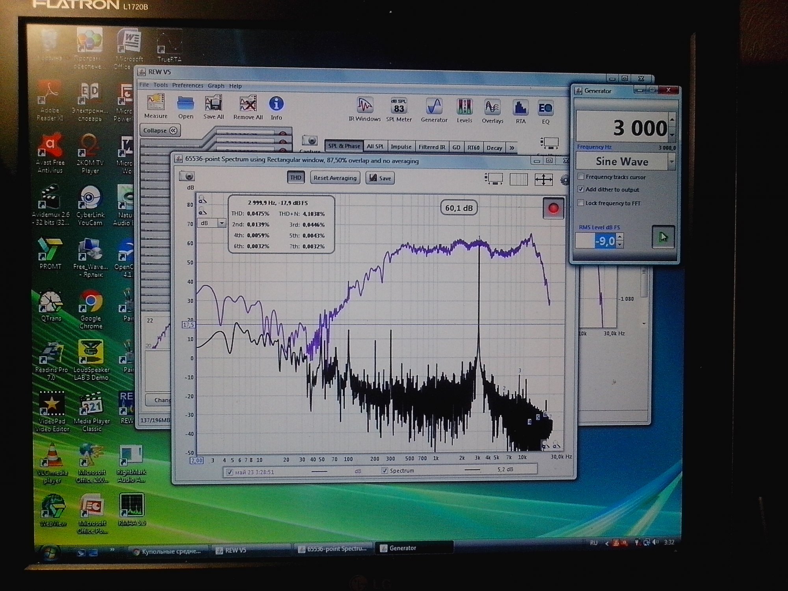
Task: Toggle Add dither to output checkbox
Action: click(x=581, y=189)
